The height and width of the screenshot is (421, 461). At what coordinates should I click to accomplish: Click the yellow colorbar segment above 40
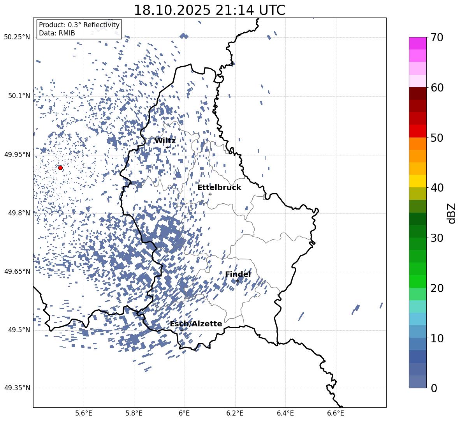coord(418,181)
